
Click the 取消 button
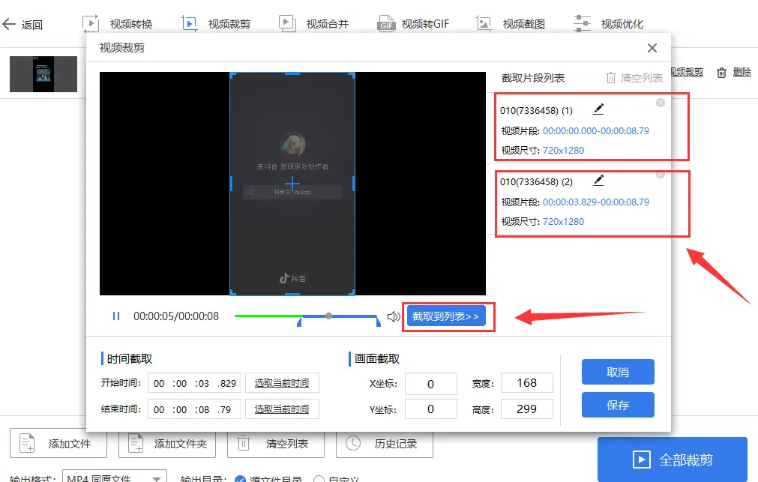coord(618,372)
